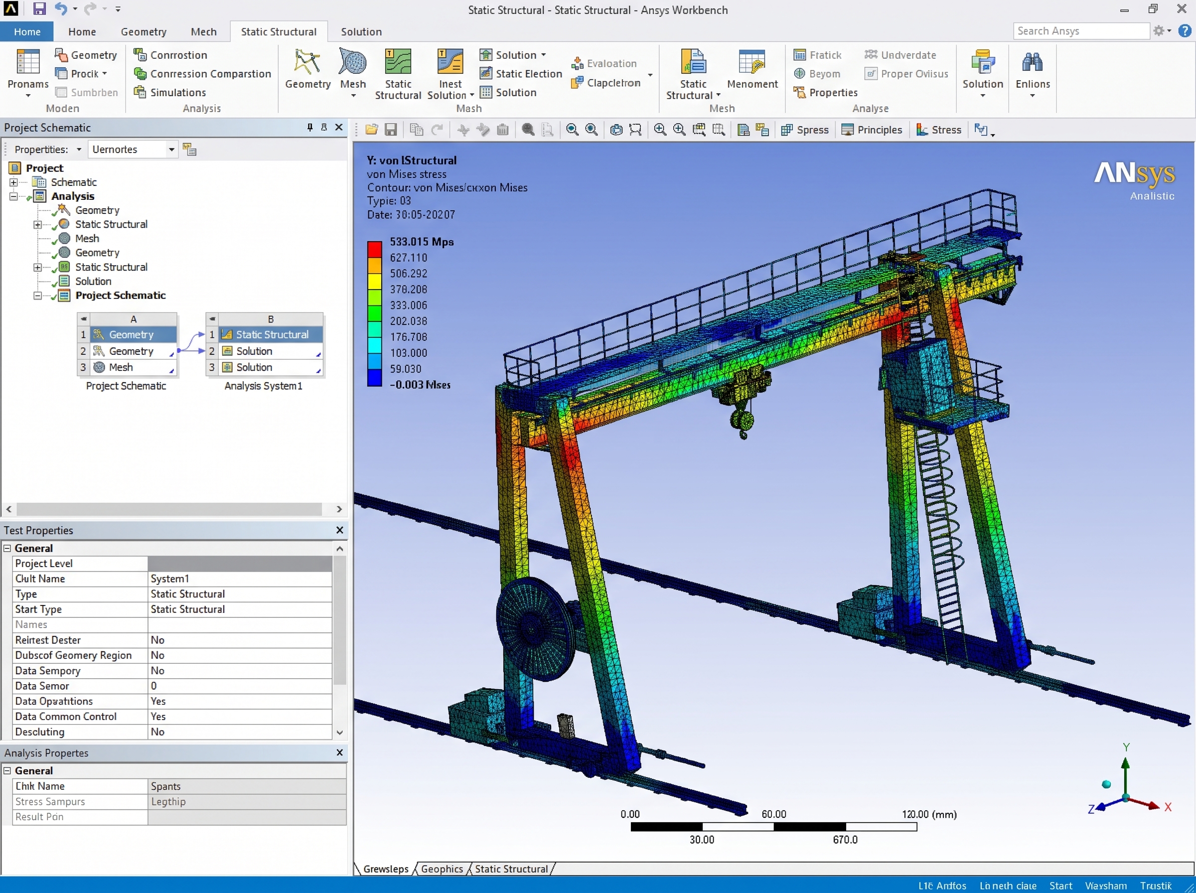Image resolution: width=1196 pixels, height=893 pixels.
Task: Click the icon next to Uernortes dropdown
Action: pos(190,149)
